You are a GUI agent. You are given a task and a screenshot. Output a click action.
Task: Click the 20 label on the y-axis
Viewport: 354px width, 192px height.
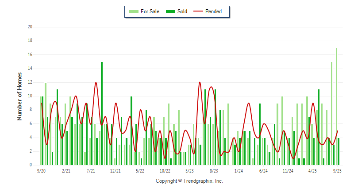pyautogui.click(x=30, y=27)
